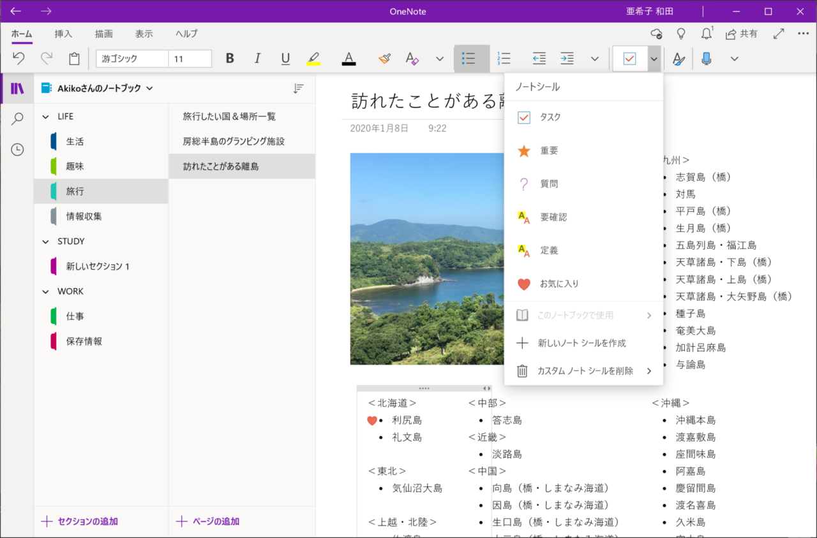Open the Akikoさんのノートブック notebook dropdown

tap(98, 89)
